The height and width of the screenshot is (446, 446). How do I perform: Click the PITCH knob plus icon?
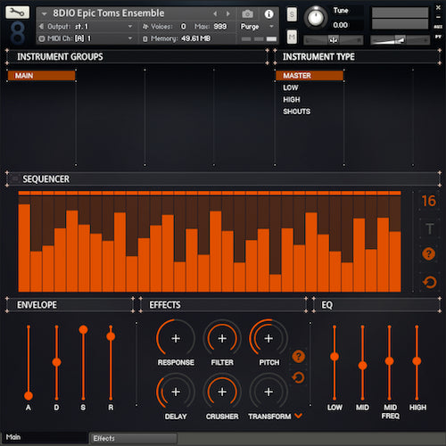pyautogui.click(x=268, y=338)
